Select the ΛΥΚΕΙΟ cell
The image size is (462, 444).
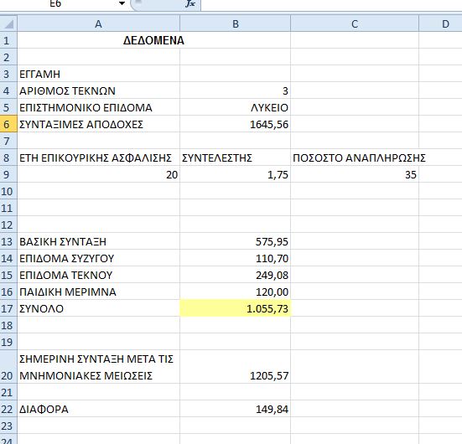(x=235, y=107)
